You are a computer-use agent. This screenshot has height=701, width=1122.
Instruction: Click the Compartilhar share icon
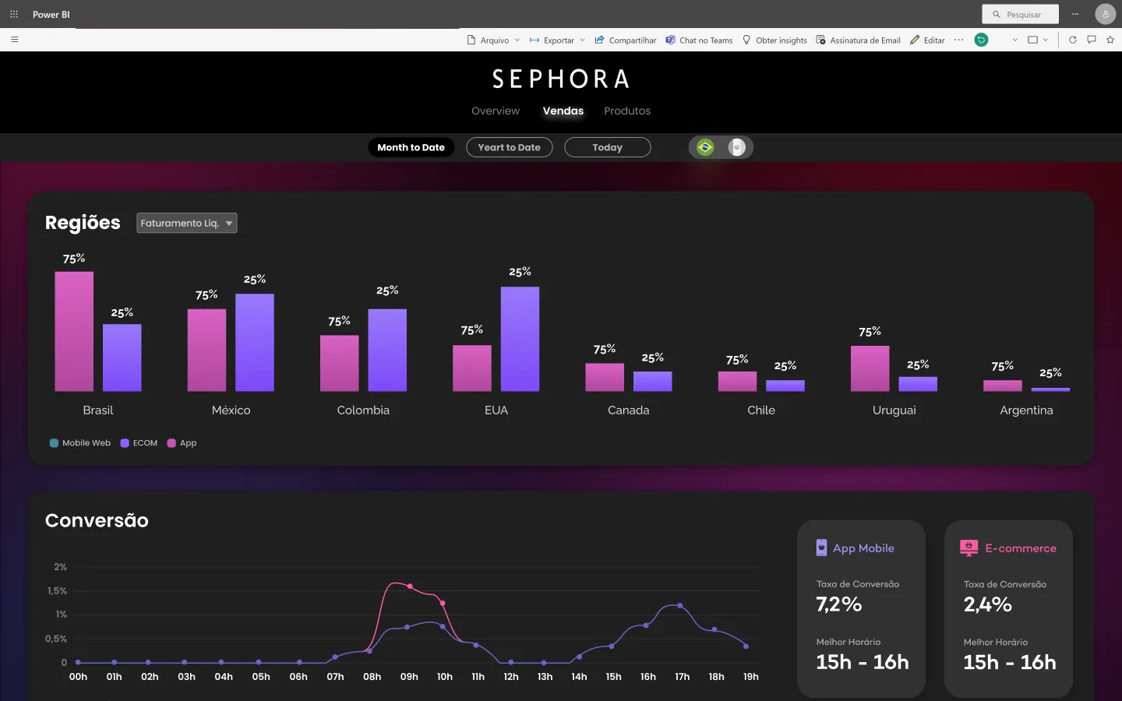pos(599,40)
